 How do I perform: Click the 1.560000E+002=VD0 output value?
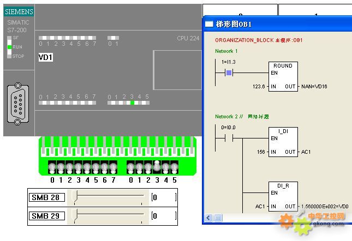coord(325,207)
